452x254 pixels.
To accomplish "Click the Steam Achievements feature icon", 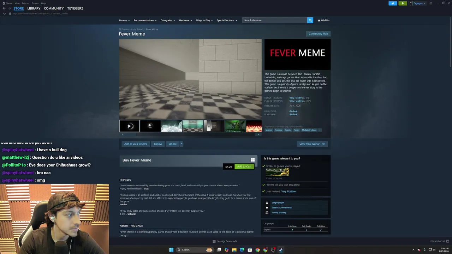I will click(x=267, y=207).
